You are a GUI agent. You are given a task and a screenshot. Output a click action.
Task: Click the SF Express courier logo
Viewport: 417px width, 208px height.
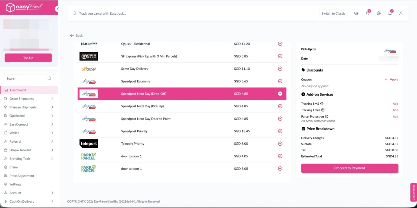tap(89, 56)
